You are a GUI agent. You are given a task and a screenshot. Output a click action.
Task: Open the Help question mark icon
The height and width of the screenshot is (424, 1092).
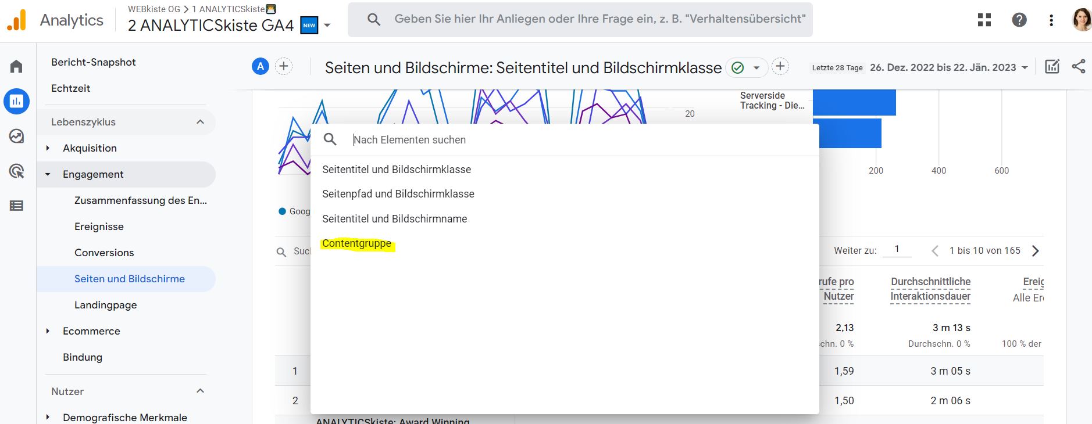tap(1019, 20)
